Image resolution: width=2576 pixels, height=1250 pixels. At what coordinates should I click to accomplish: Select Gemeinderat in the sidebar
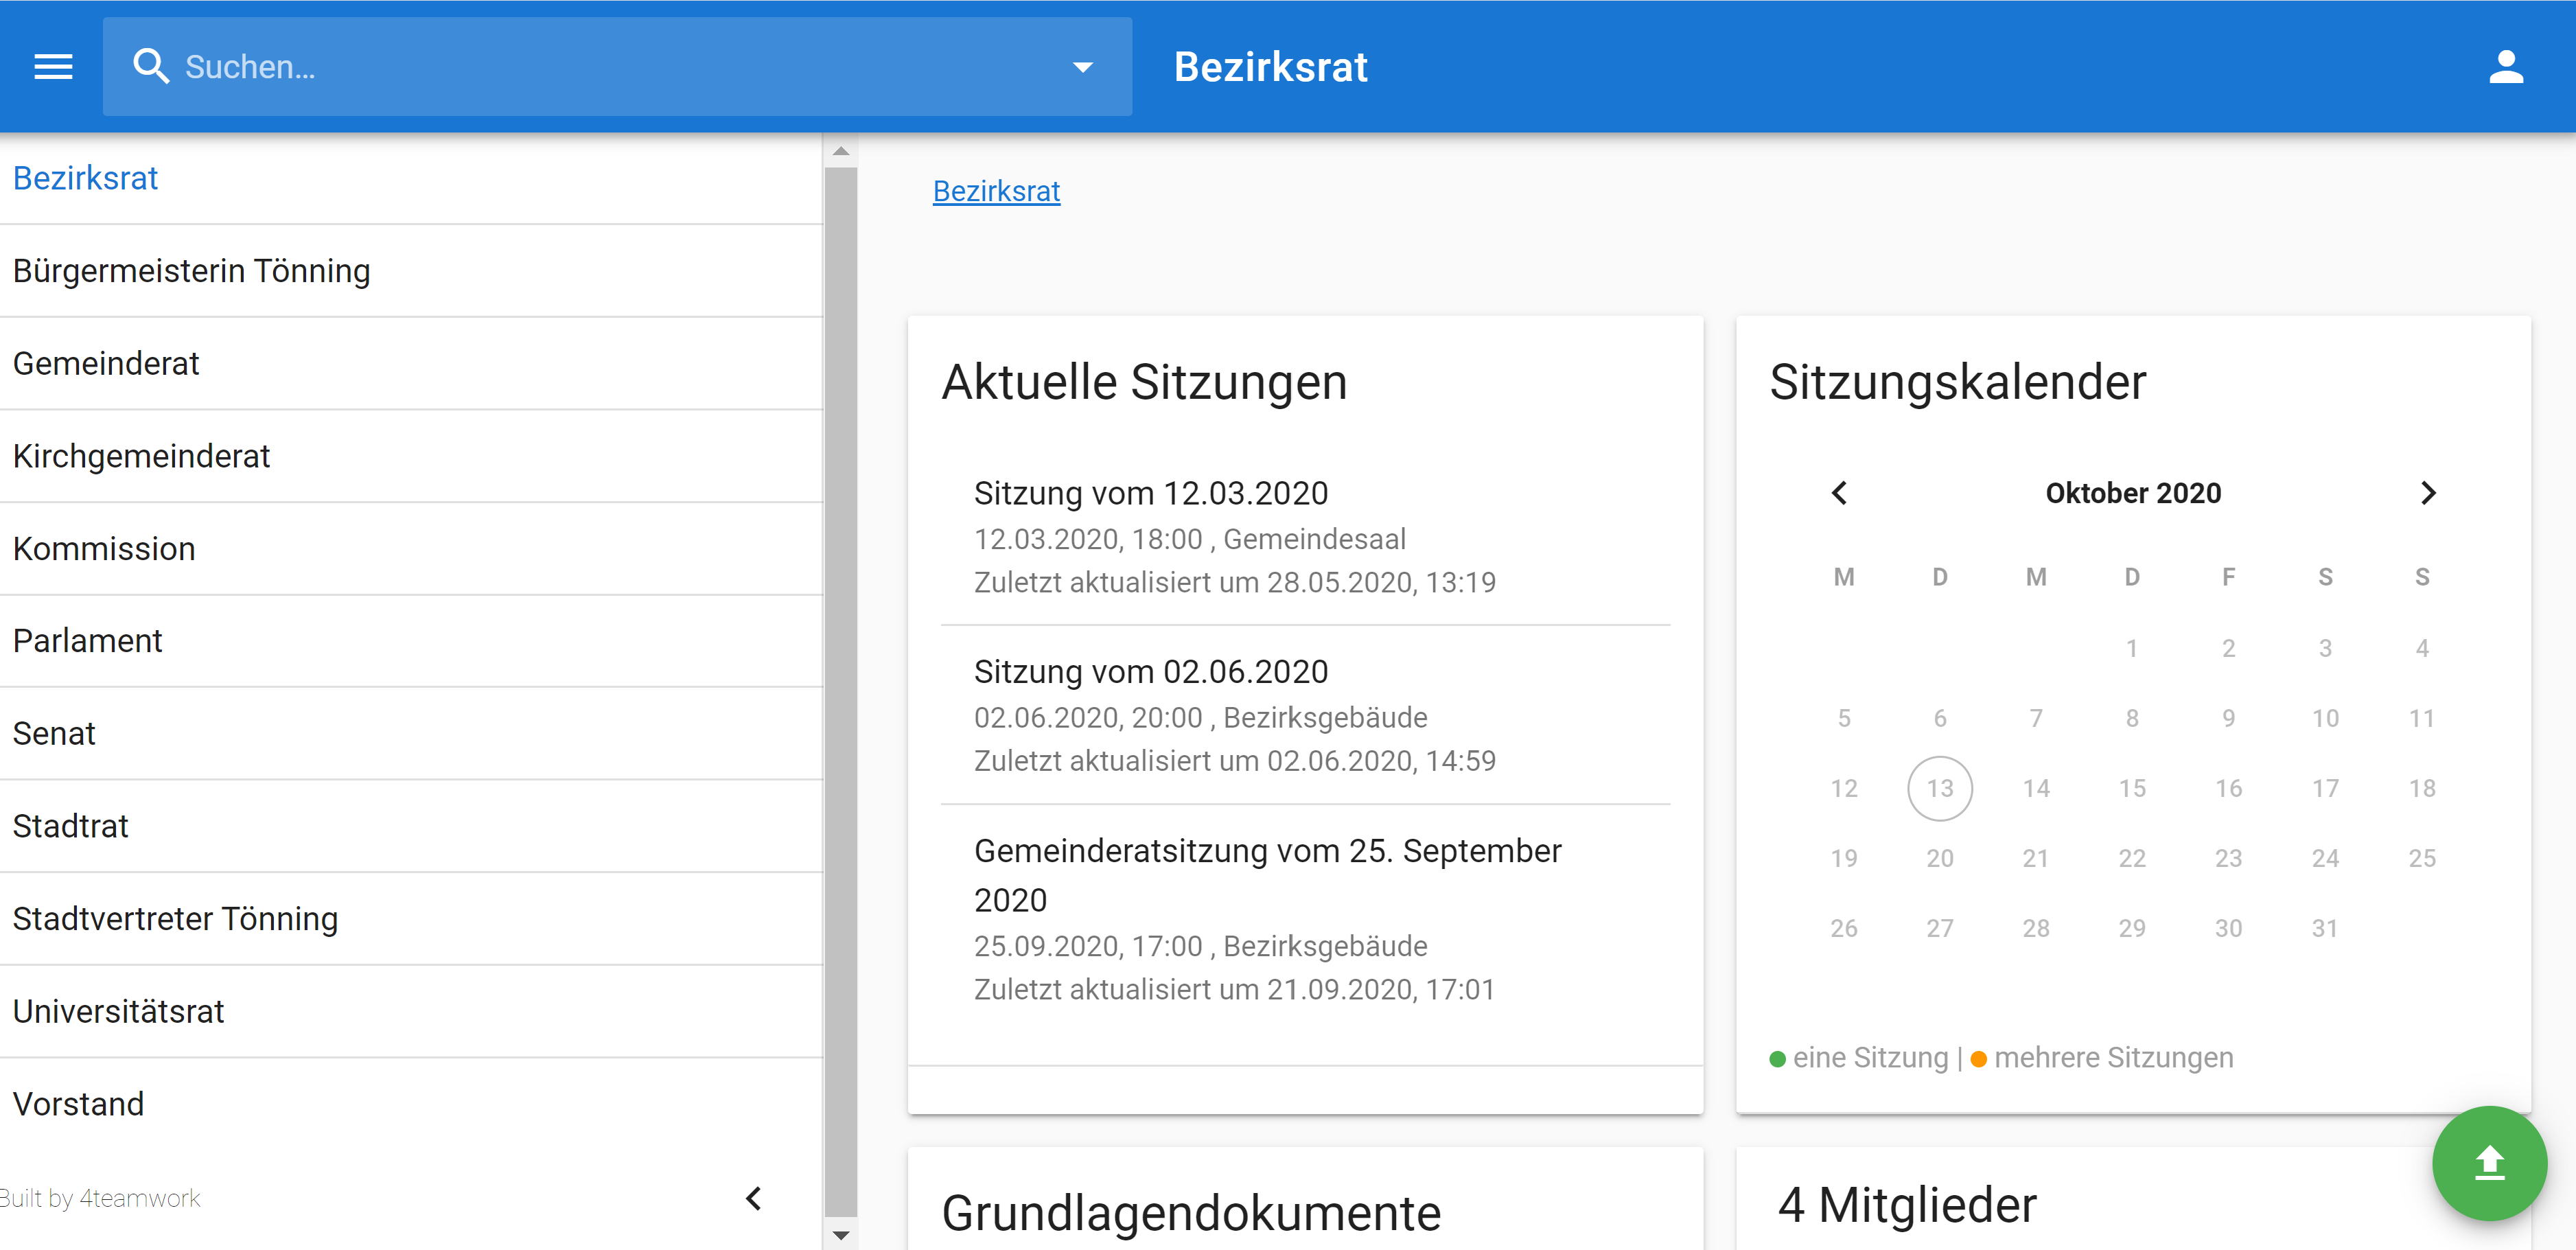coord(106,364)
